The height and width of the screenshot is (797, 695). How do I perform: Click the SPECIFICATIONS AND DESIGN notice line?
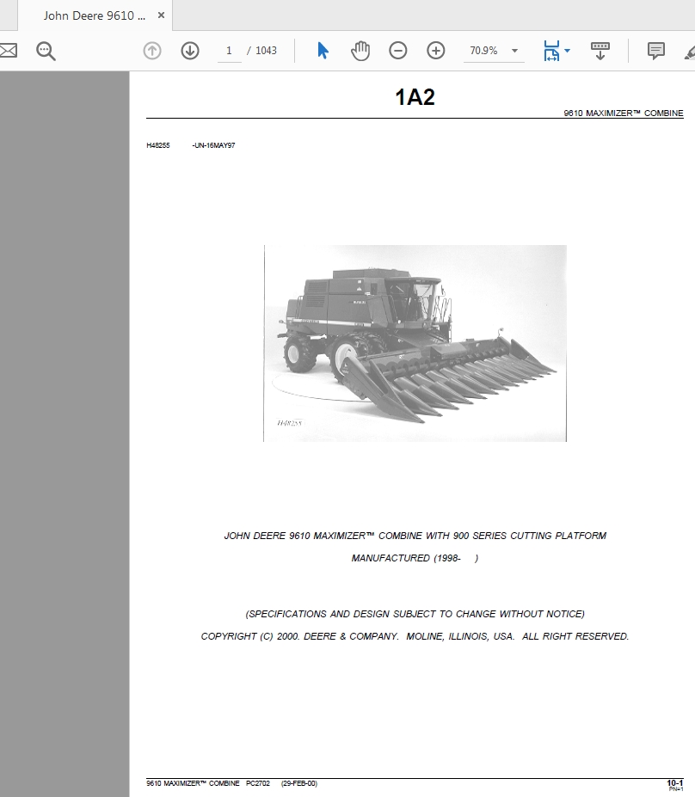[x=415, y=614]
